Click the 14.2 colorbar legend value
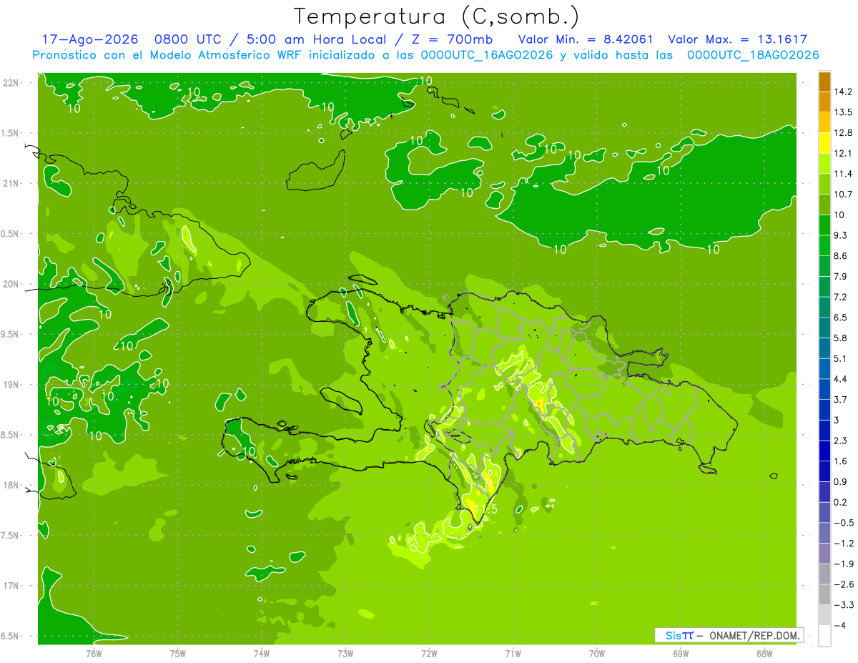 click(843, 92)
